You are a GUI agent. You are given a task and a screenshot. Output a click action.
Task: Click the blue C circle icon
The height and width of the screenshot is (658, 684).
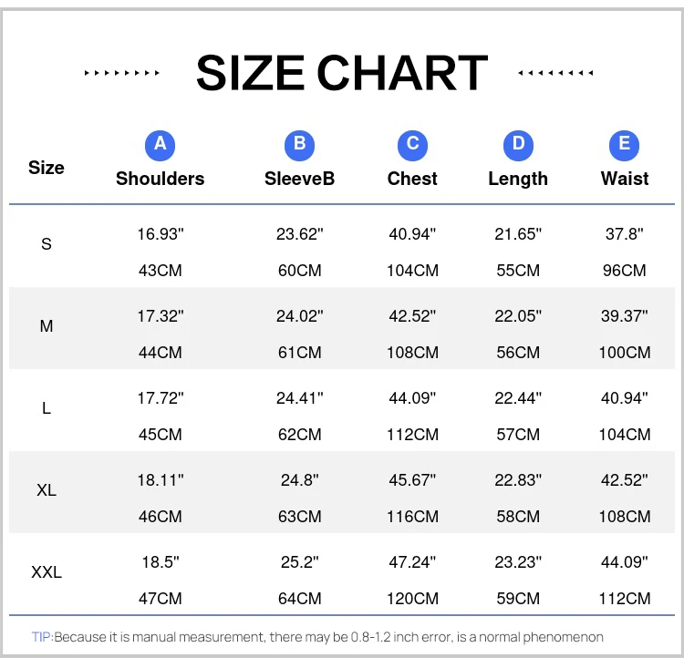(412, 144)
